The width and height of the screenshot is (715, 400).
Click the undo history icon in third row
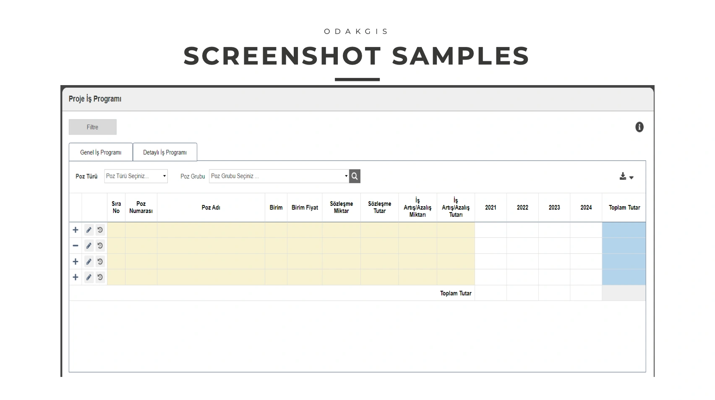(100, 262)
